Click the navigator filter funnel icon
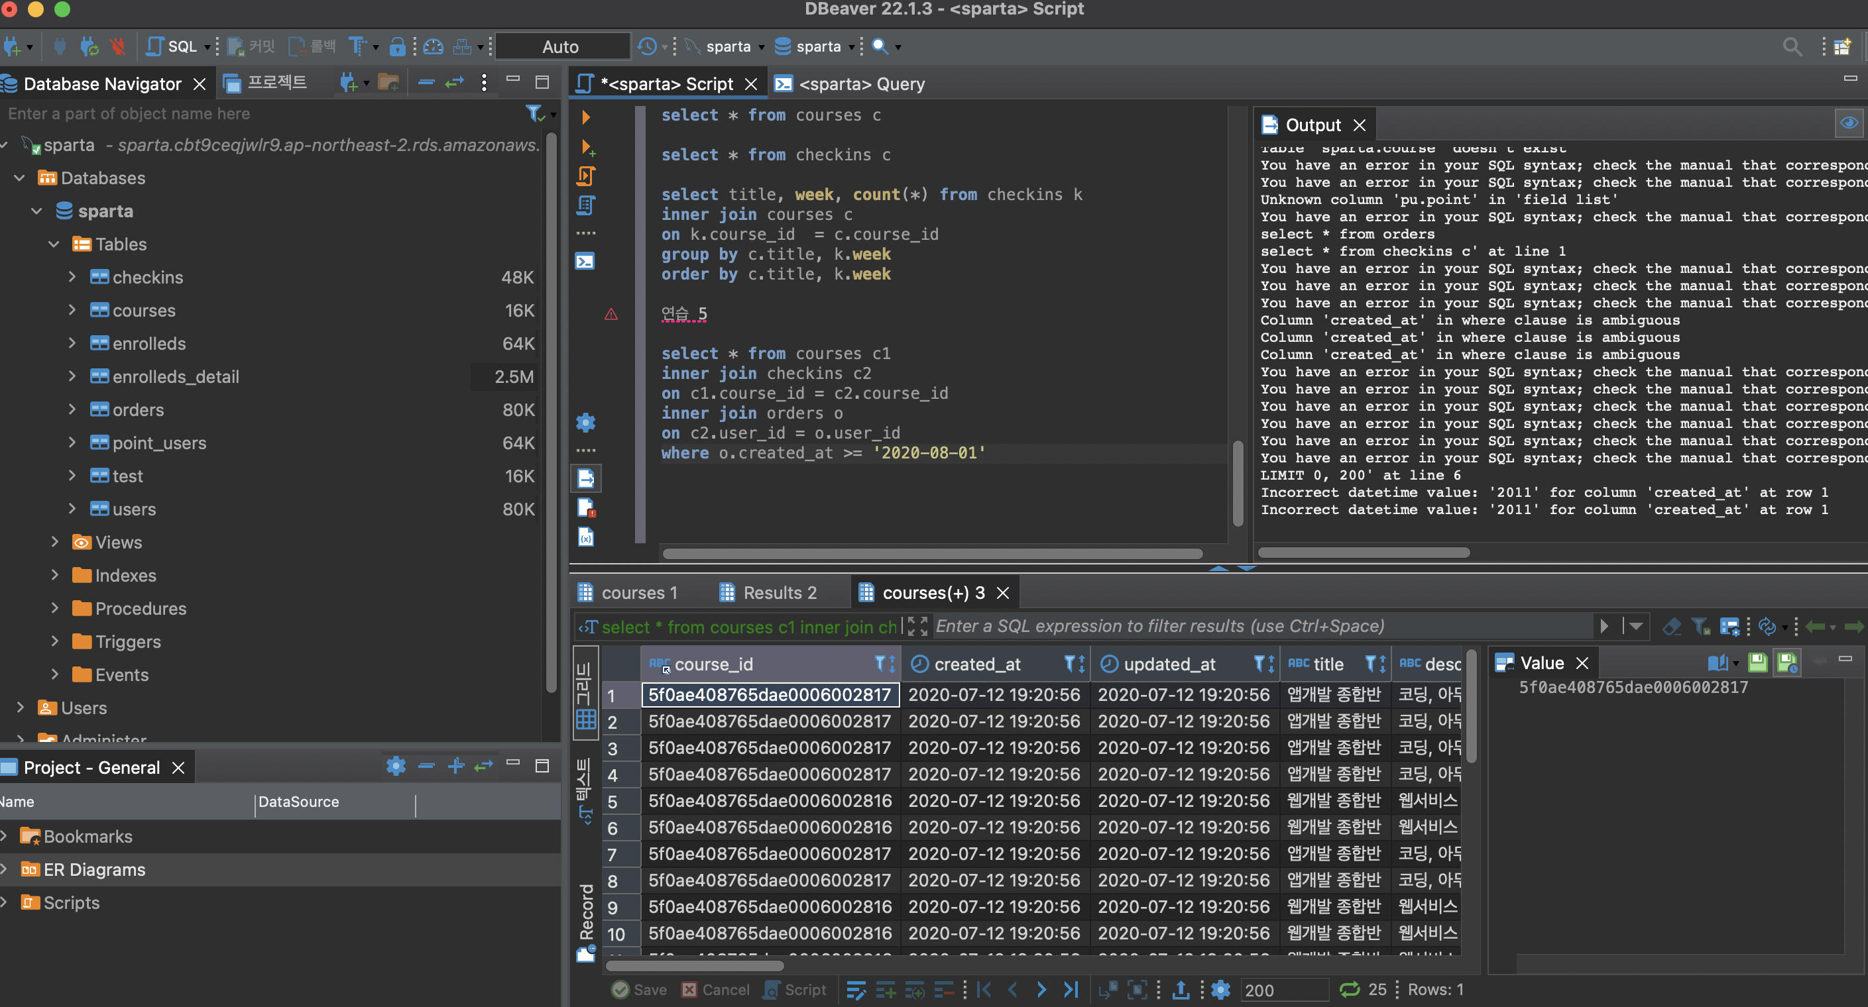This screenshot has width=1868, height=1007. [x=534, y=114]
